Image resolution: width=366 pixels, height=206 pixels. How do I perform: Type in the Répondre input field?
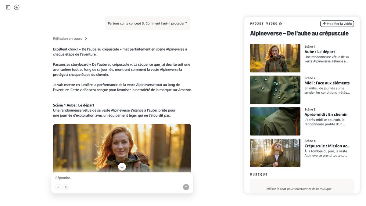tap(119, 178)
